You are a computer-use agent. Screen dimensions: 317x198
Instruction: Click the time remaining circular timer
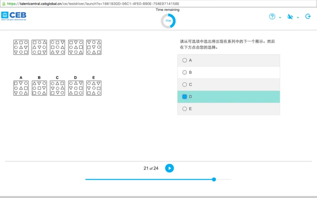pyautogui.click(x=168, y=21)
